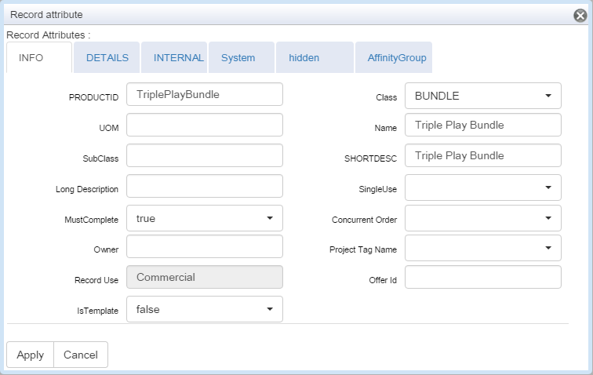This screenshot has width=593, height=375.
Task: Switch to the DETAILS tab
Action: (107, 58)
